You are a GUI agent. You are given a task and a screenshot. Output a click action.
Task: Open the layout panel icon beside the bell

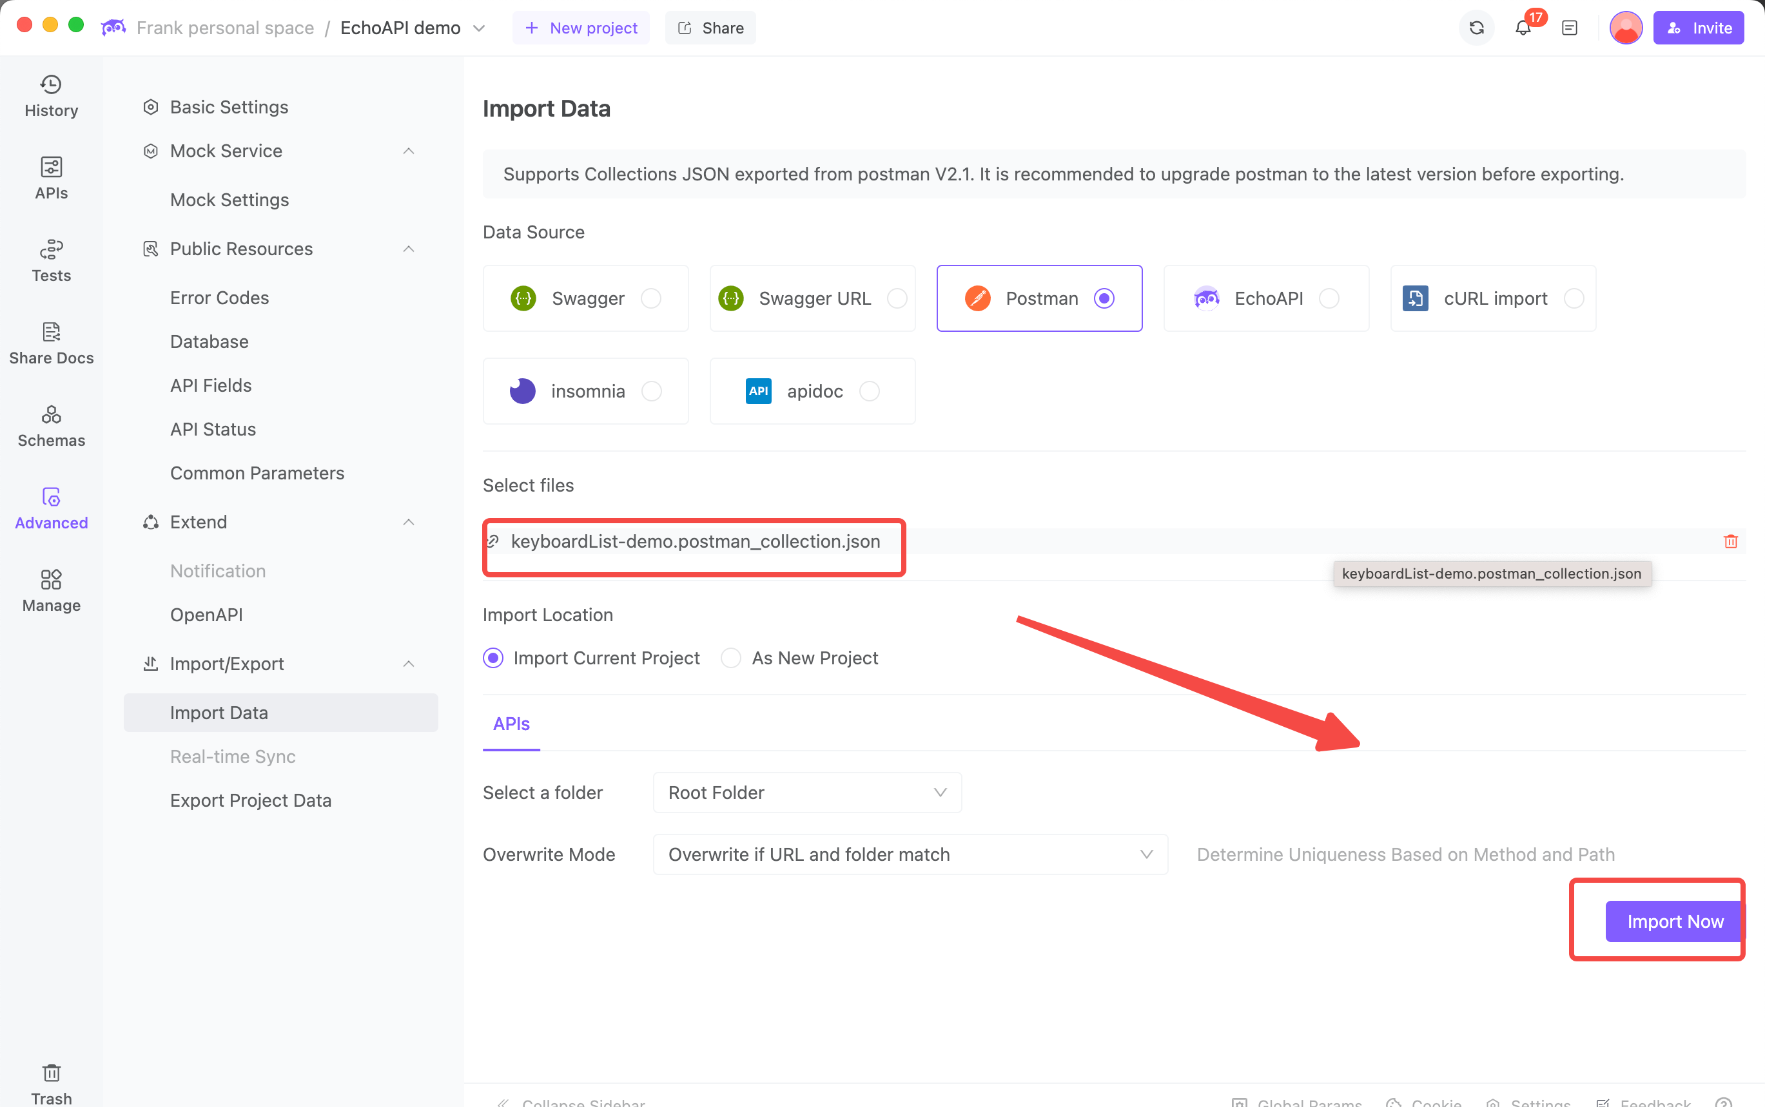tap(1570, 28)
